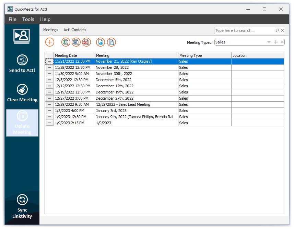The height and width of the screenshot is (229, 294).
Task: Open ellipsis button for 12/27/2022 row
Action: tap(49, 98)
